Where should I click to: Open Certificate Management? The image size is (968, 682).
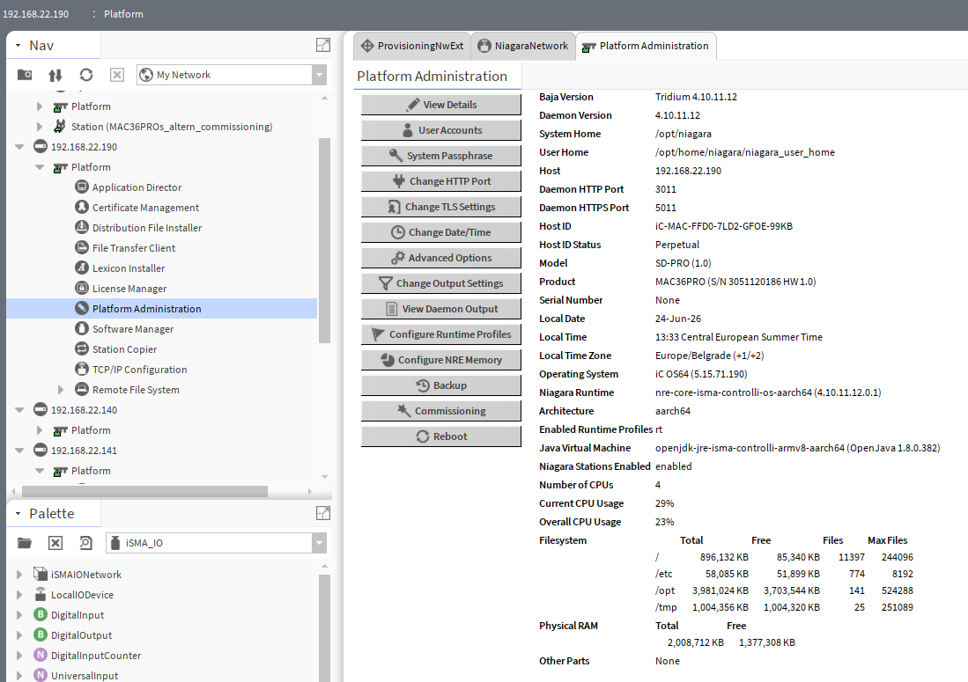(145, 208)
